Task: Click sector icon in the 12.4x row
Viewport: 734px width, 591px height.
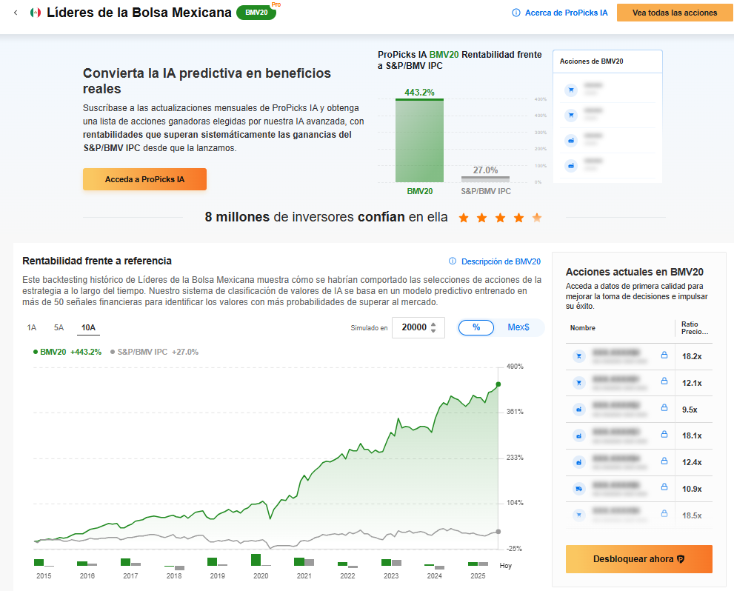Action: point(579,462)
